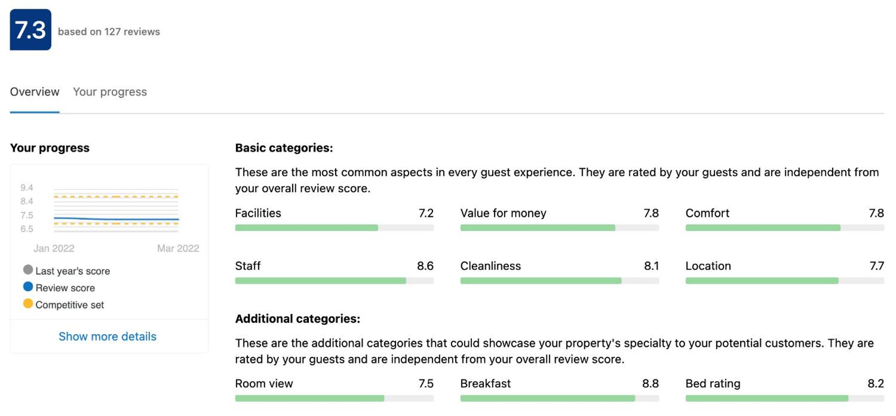Click the Cleanliness rating bar

coord(559,281)
